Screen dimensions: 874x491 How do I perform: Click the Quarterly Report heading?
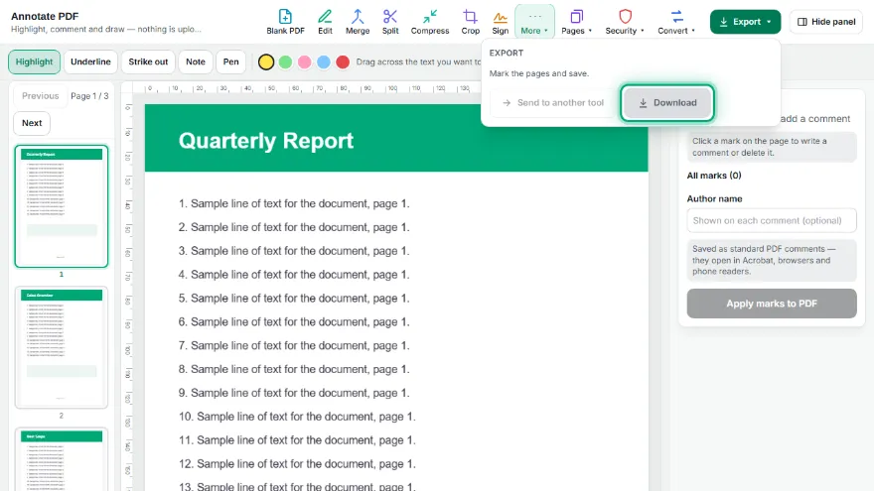[266, 141]
